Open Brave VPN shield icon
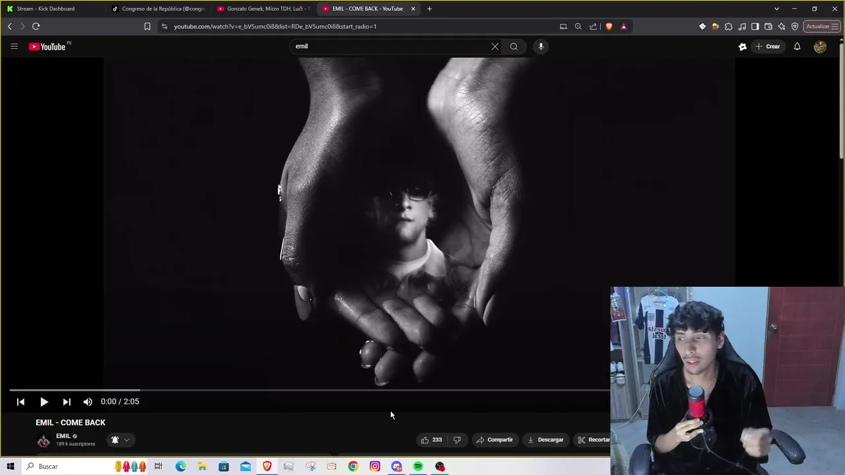Viewport: 845px width, 475px height. click(x=795, y=26)
